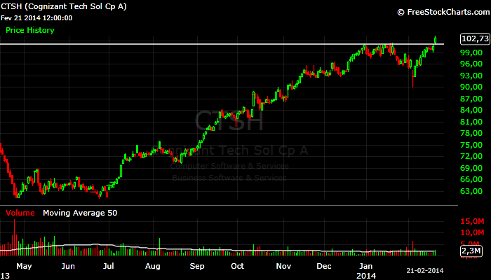This screenshot has width=491, height=280.
Task: Click the 93,00 price axis label
Action: pos(471,76)
